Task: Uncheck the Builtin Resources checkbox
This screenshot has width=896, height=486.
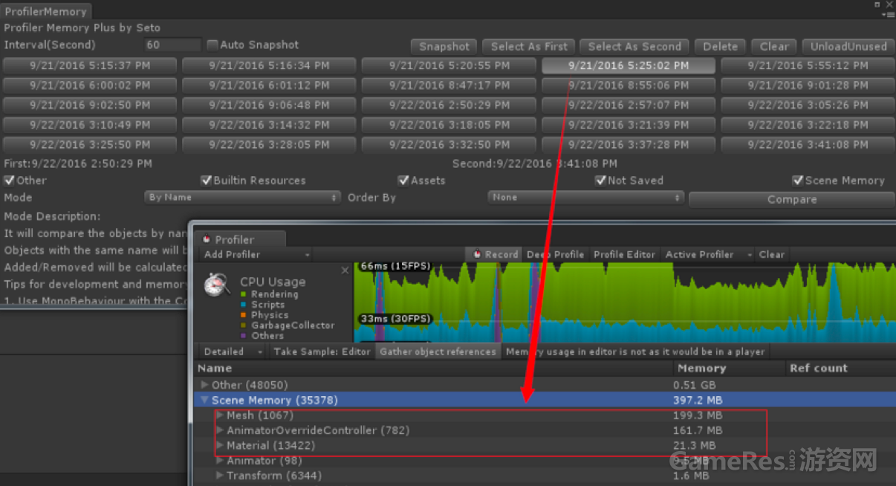Action: coord(207,181)
